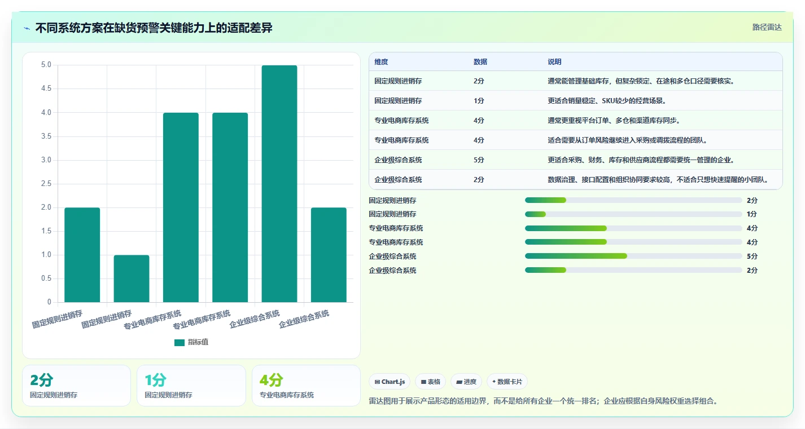This screenshot has height=429, width=805.
Task: Click 企业级综合系统 in the table's 5分 row
Action: point(398,160)
